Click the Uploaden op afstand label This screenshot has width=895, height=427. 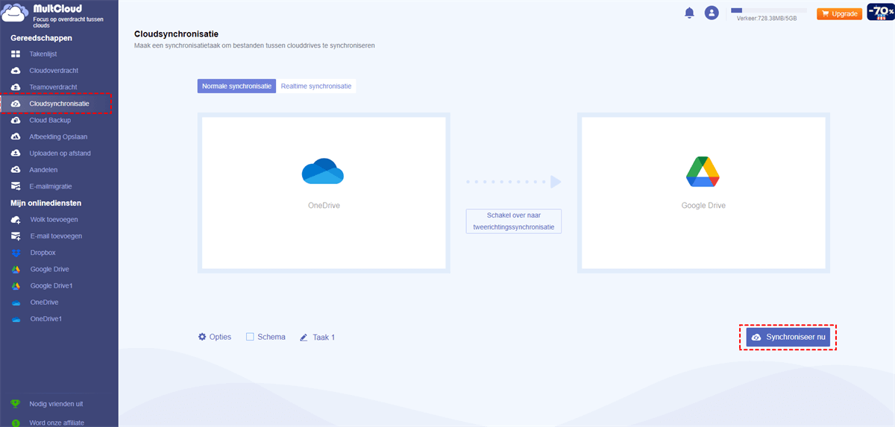(60, 154)
